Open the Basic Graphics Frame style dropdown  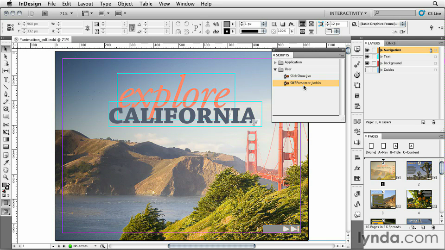382,24
